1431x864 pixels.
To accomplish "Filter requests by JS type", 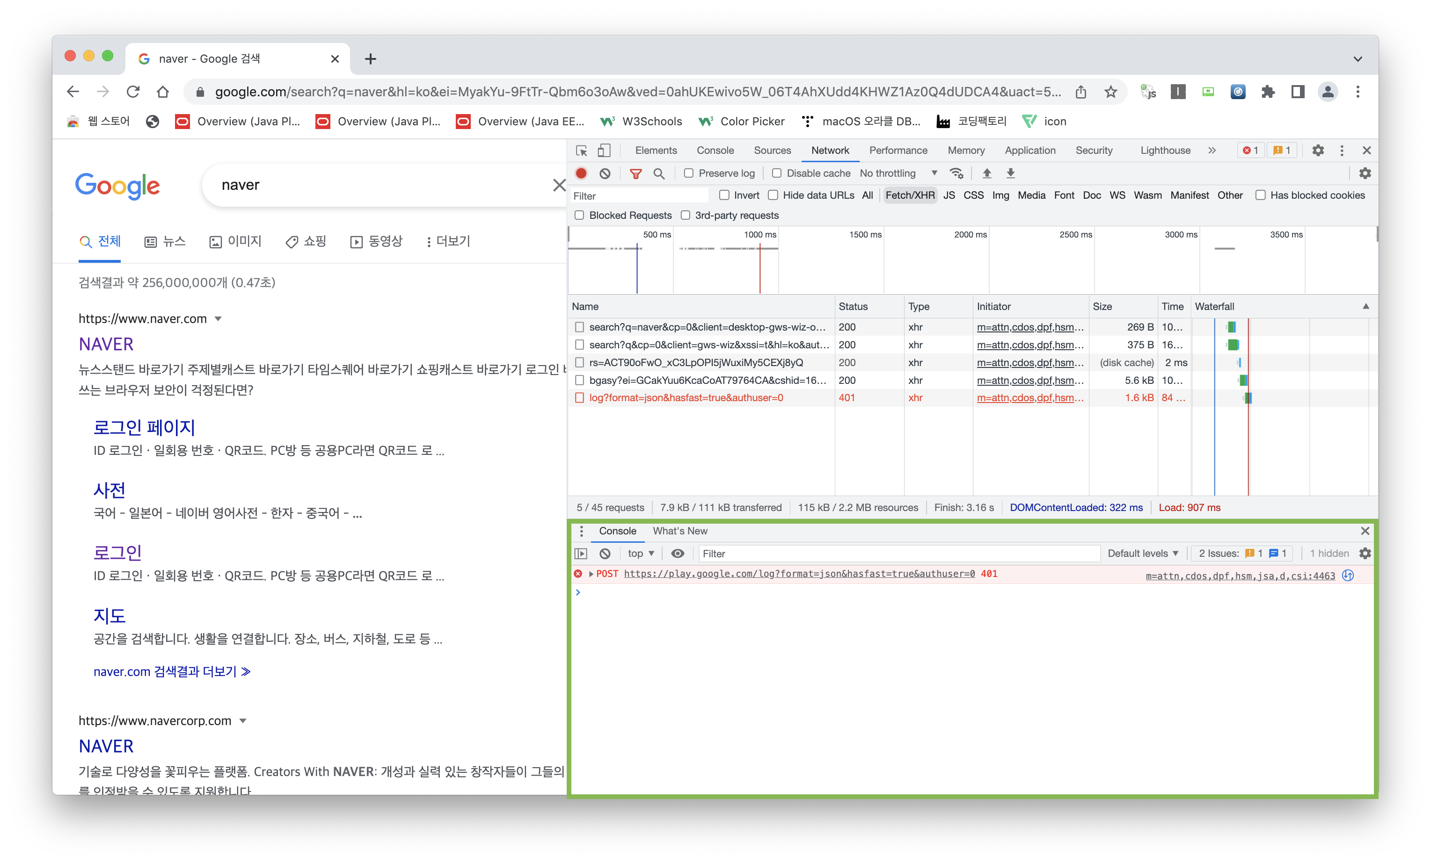I will tap(949, 195).
